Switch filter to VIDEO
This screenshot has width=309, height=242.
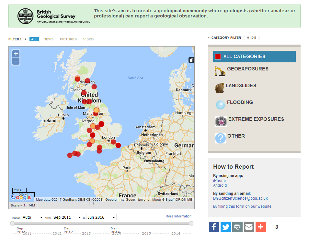point(88,39)
